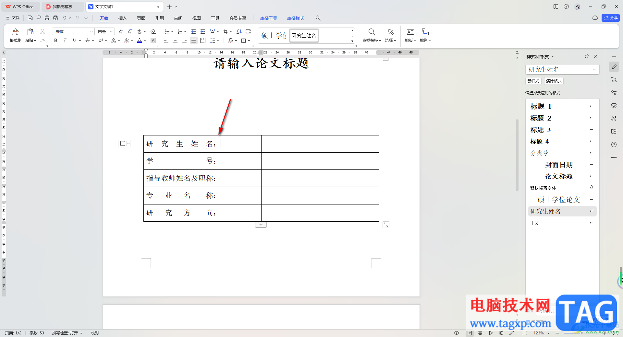
Task: Apply the 标题 1 style
Action: coord(562,106)
